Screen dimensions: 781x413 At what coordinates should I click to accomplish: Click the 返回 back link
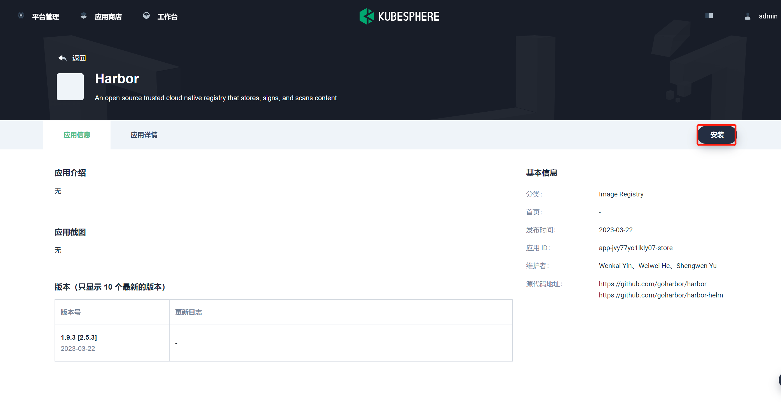(x=79, y=58)
